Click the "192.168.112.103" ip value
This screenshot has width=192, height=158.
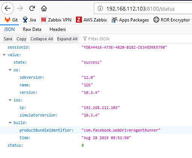101,108
